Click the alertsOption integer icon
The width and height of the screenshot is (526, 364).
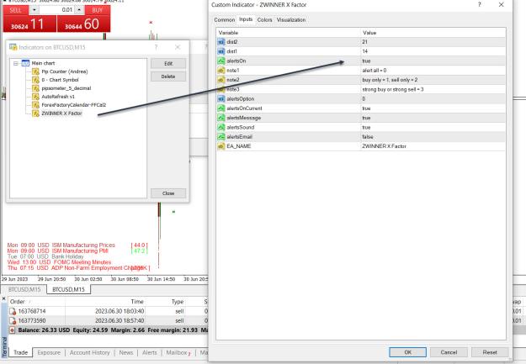pos(221,99)
